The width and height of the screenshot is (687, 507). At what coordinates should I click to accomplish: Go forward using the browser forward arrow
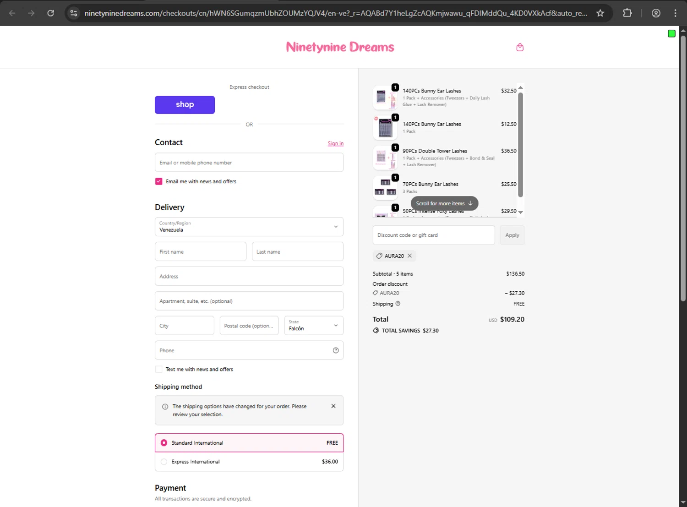coord(31,13)
